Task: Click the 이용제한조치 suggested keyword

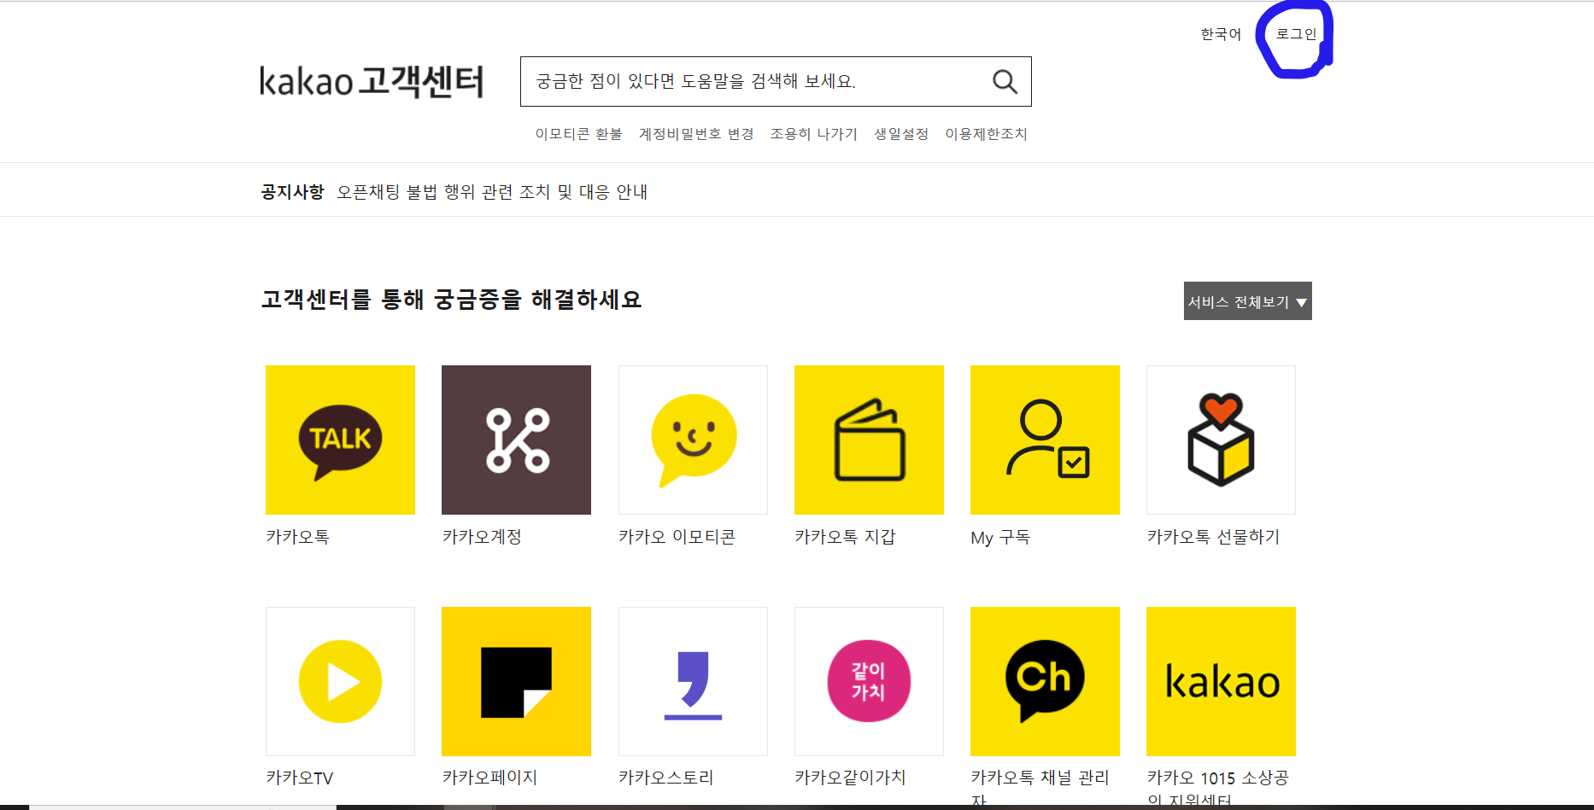Action: [986, 134]
